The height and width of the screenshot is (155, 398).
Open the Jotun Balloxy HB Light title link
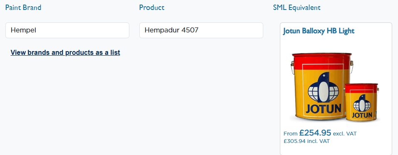319,31
